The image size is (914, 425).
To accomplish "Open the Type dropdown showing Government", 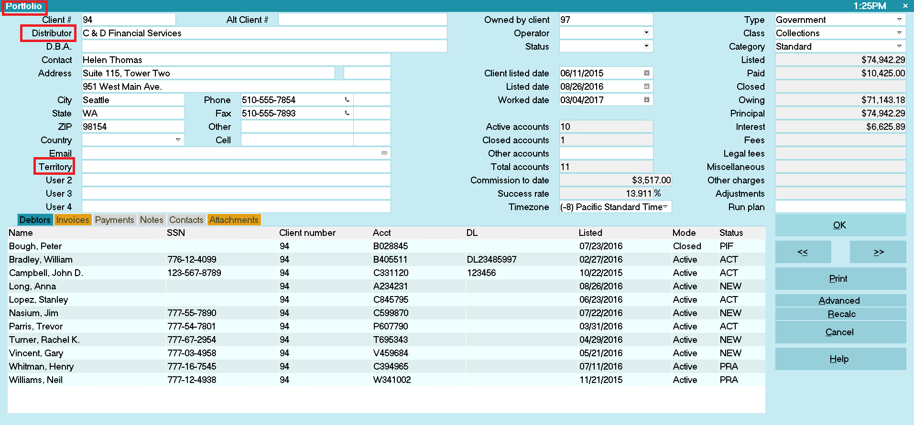I will 899,20.
